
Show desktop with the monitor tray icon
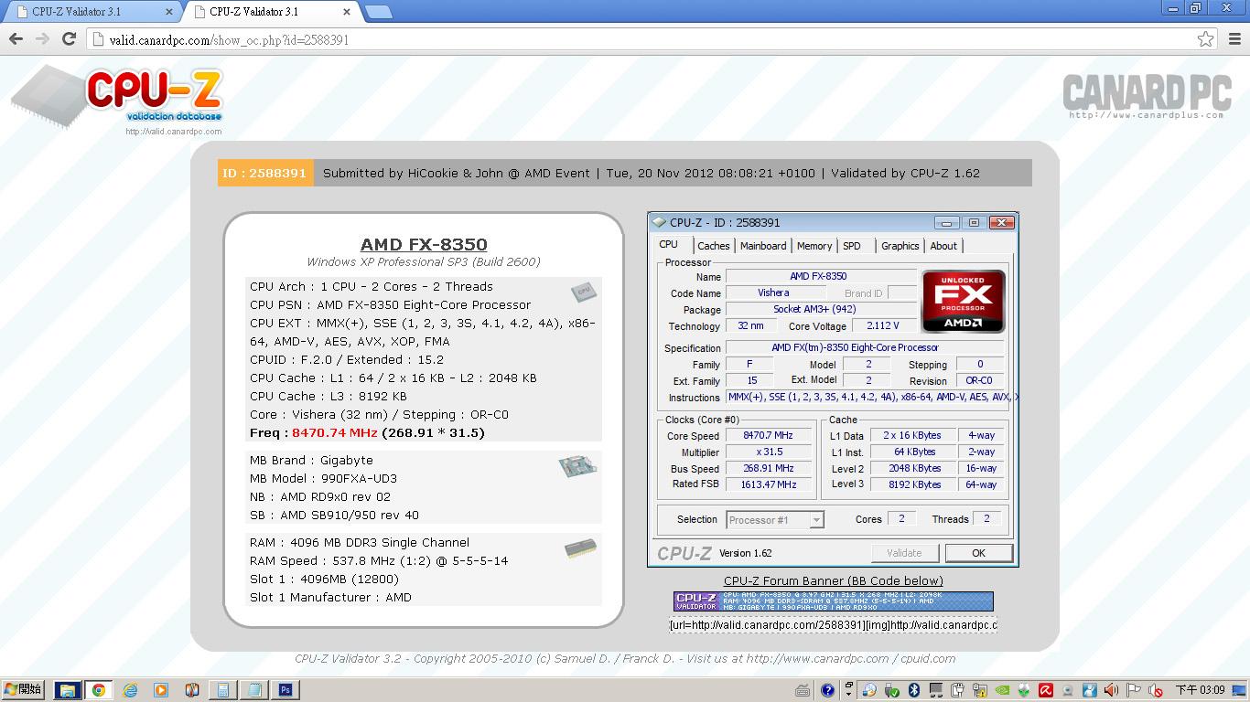click(x=1238, y=690)
